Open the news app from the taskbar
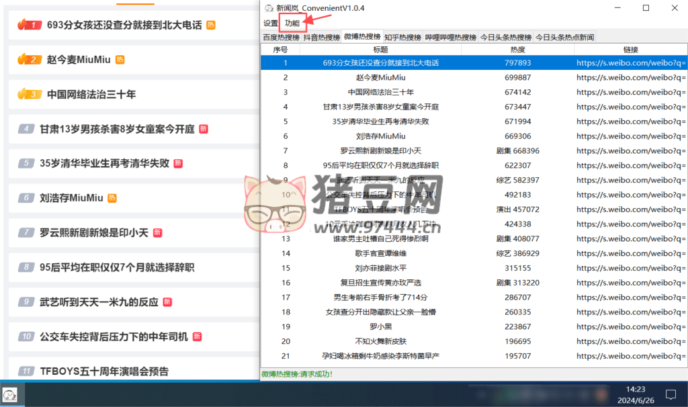 11,394
